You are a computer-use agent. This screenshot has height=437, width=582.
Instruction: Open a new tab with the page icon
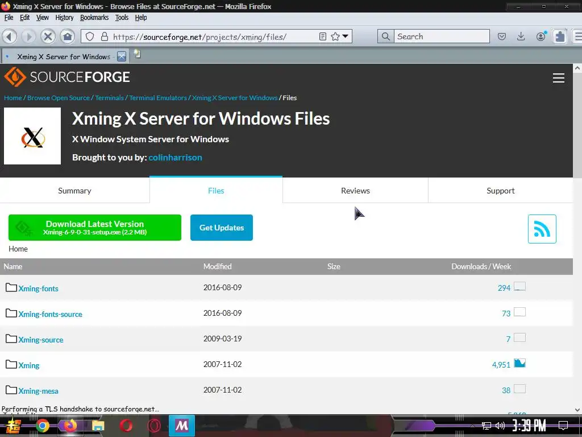(137, 54)
